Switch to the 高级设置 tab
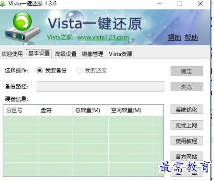The height and width of the screenshot is (181, 214). 66,54
